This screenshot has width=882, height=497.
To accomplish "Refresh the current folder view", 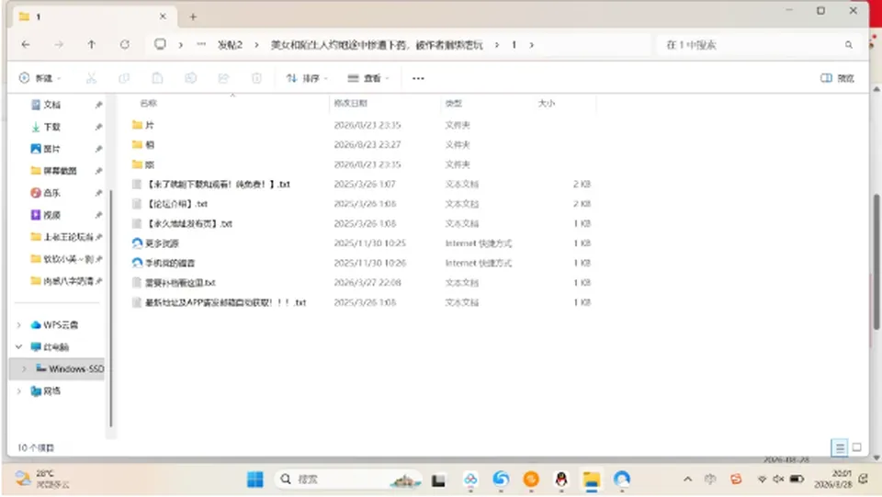I will 125,44.
